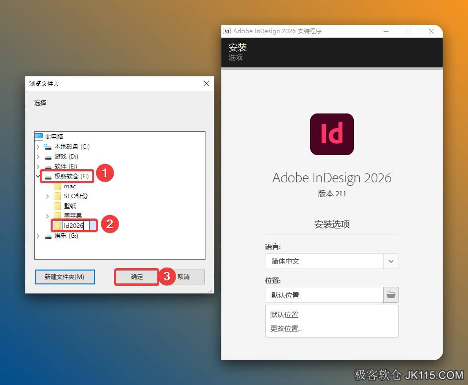Click the 软件 (E:) drive icon
468x385 pixels.
tap(48, 166)
